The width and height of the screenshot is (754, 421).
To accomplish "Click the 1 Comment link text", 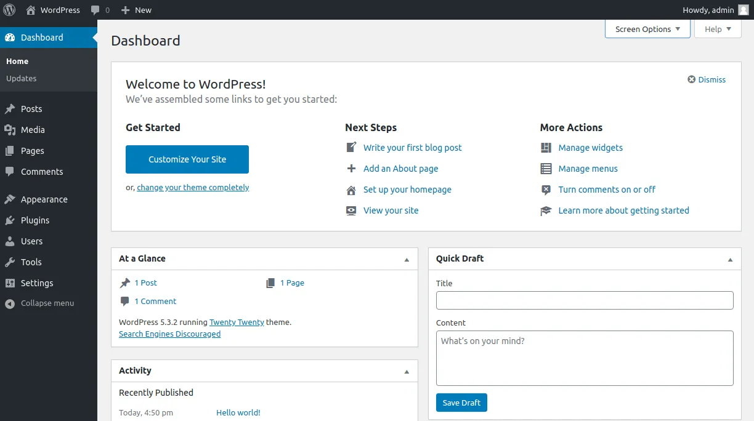I will [x=155, y=302].
